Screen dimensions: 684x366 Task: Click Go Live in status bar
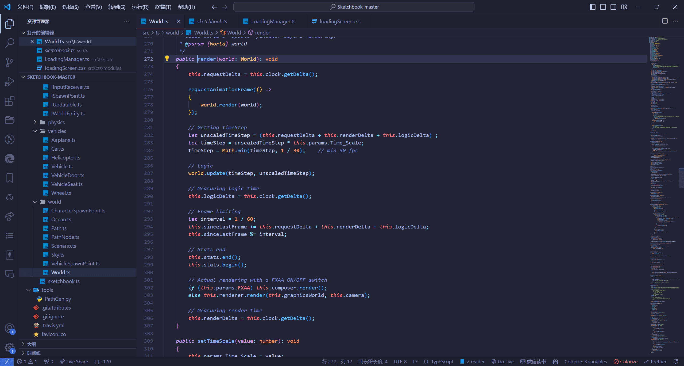[x=503, y=362]
